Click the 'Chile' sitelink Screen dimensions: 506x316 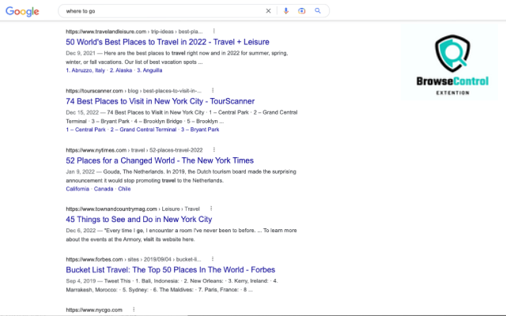tap(124, 189)
